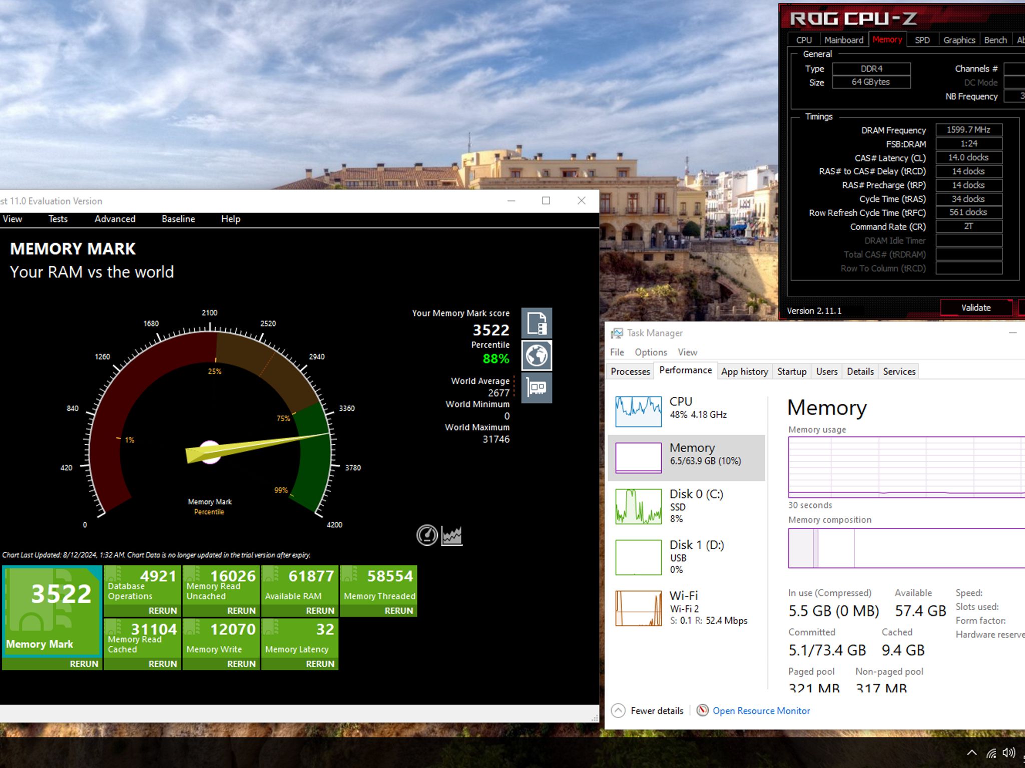The image size is (1025, 768).
Task: Switch to the gauge view icon
Action: pos(427,535)
